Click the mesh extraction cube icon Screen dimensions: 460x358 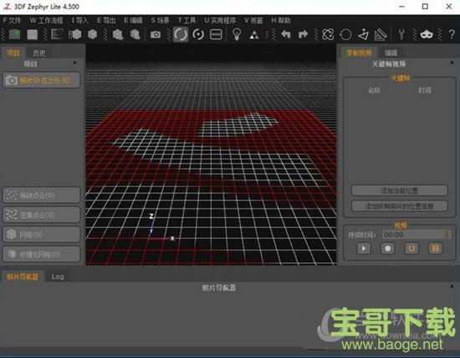(92, 34)
